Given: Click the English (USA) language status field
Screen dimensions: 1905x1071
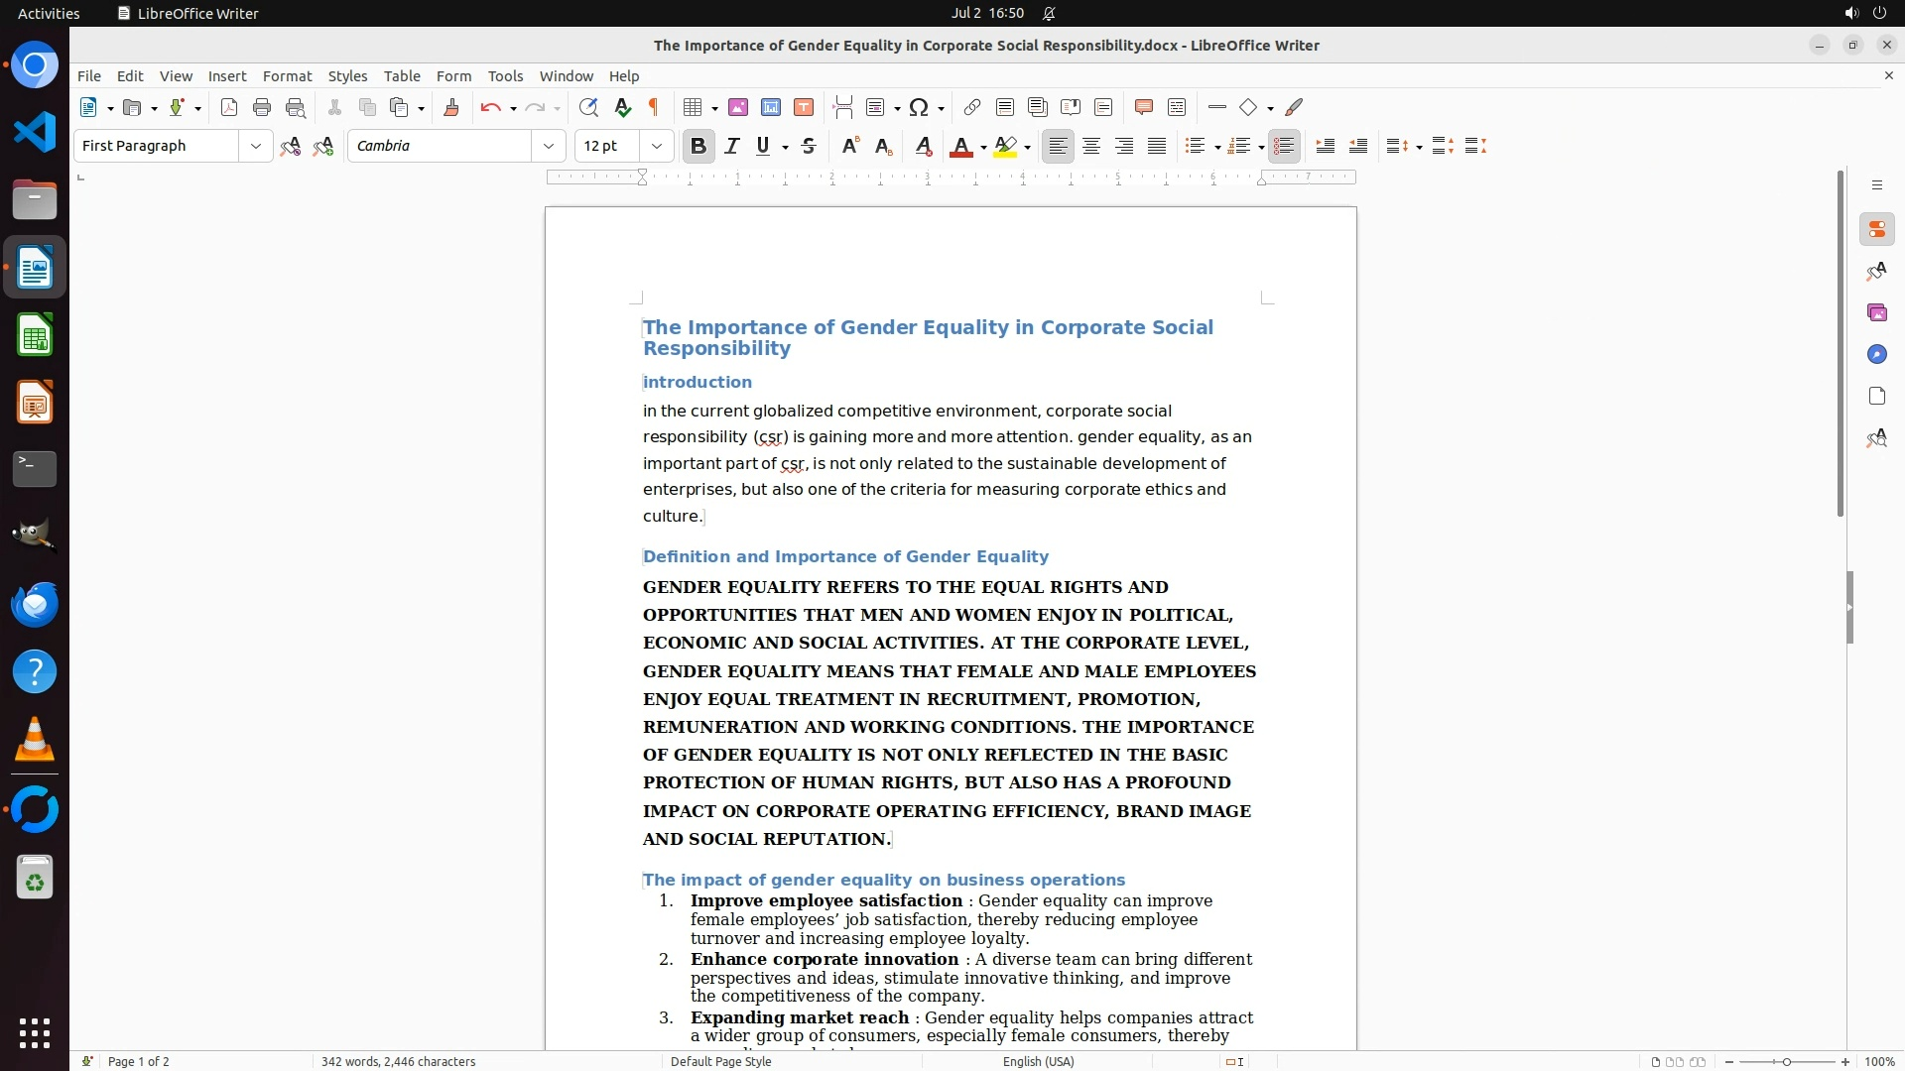Looking at the screenshot, I should 1038,1061.
